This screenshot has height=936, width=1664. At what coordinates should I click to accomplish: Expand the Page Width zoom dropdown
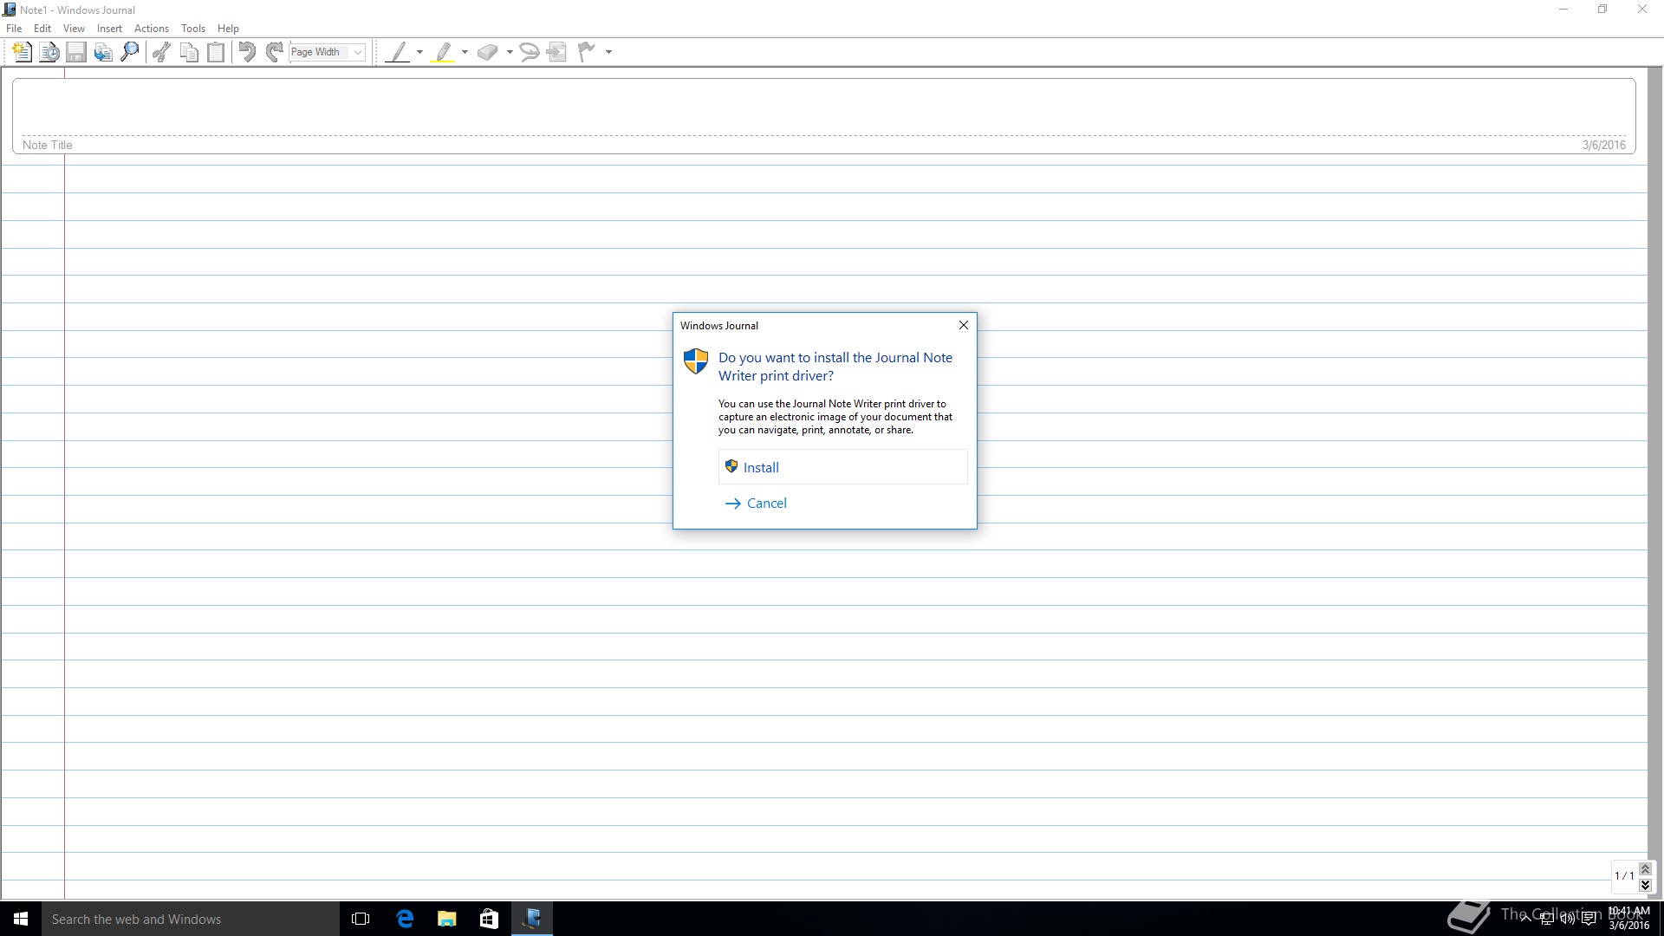tap(357, 52)
